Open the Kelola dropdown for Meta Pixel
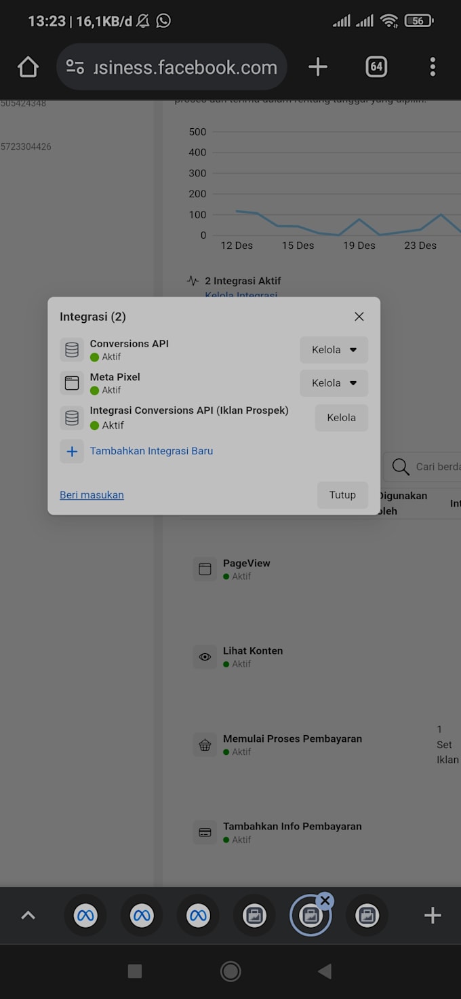Viewport: 461px width, 999px height. pyautogui.click(x=334, y=383)
